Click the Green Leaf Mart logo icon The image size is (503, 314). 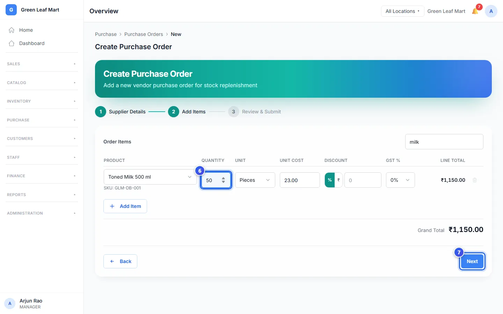11,10
